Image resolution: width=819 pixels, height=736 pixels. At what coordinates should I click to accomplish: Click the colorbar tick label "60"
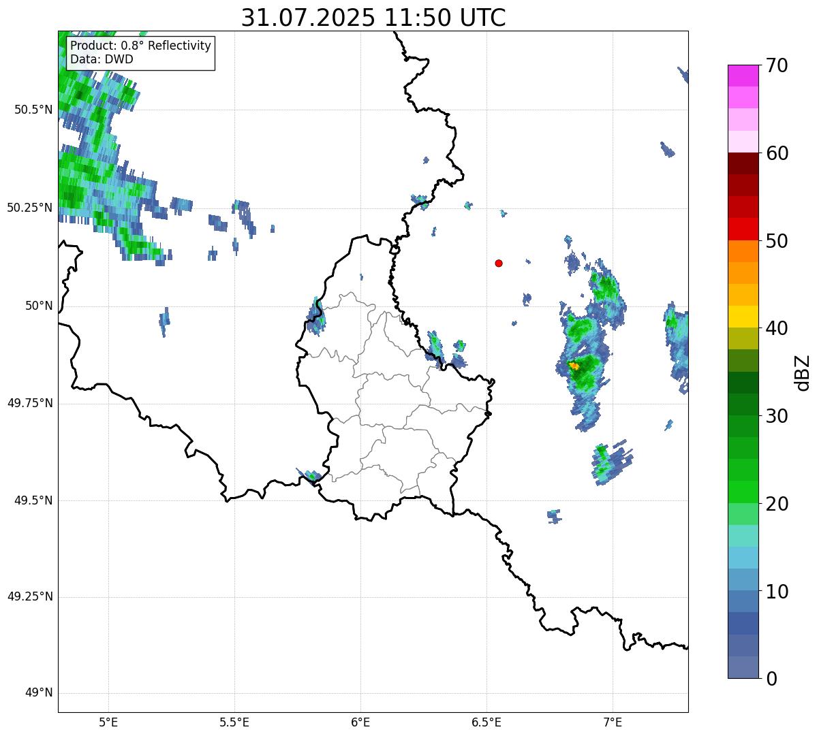[x=777, y=153]
